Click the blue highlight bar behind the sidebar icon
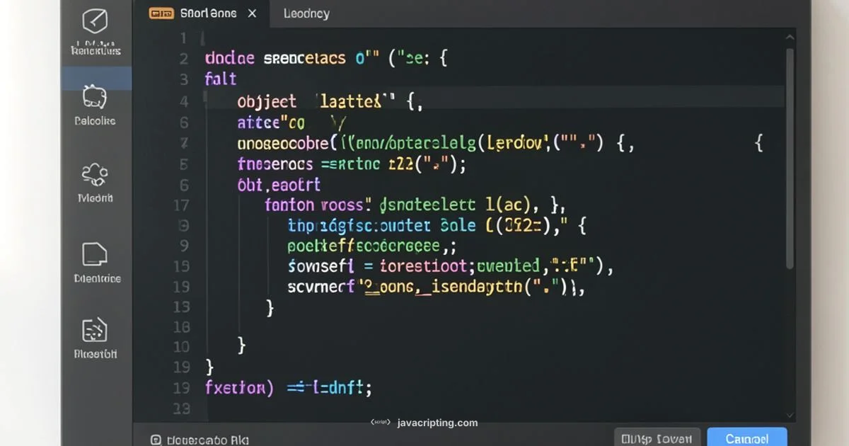 [x=96, y=78]
